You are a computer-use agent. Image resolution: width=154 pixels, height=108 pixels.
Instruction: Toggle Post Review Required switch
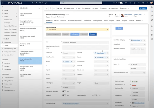coord(64,91)
